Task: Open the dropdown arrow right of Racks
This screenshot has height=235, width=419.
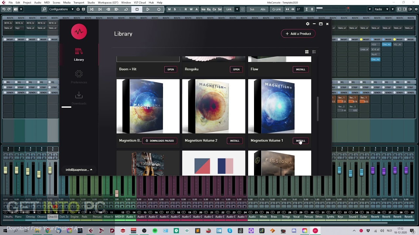Action: point(393,9)
